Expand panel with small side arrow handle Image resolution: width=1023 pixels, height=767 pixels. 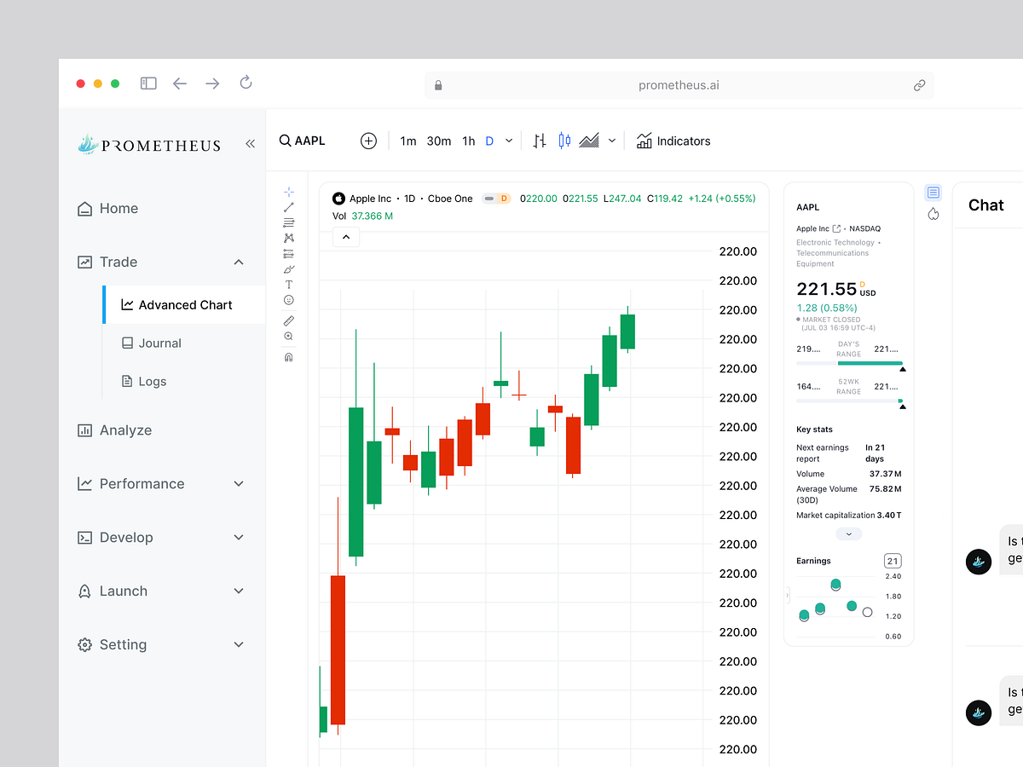[x=788, y=596]
